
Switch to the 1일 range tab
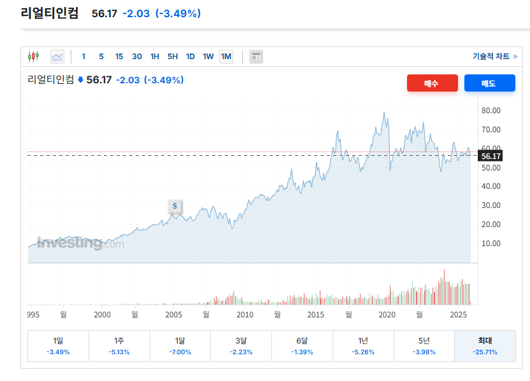58,345
